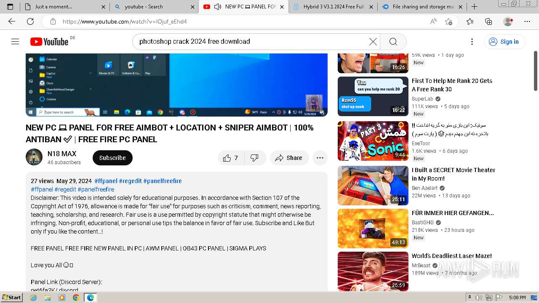Open the World's Deadliest Laser Maze thumbnail
This screenshot has height=303, width=539.
[373, 271]
